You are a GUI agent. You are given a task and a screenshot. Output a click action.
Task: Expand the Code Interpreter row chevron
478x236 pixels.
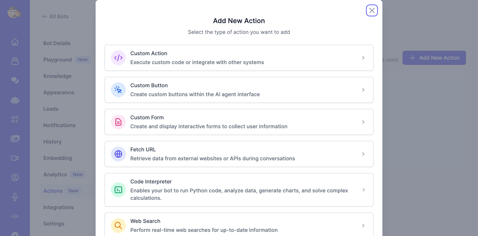(x=363, y=190)
